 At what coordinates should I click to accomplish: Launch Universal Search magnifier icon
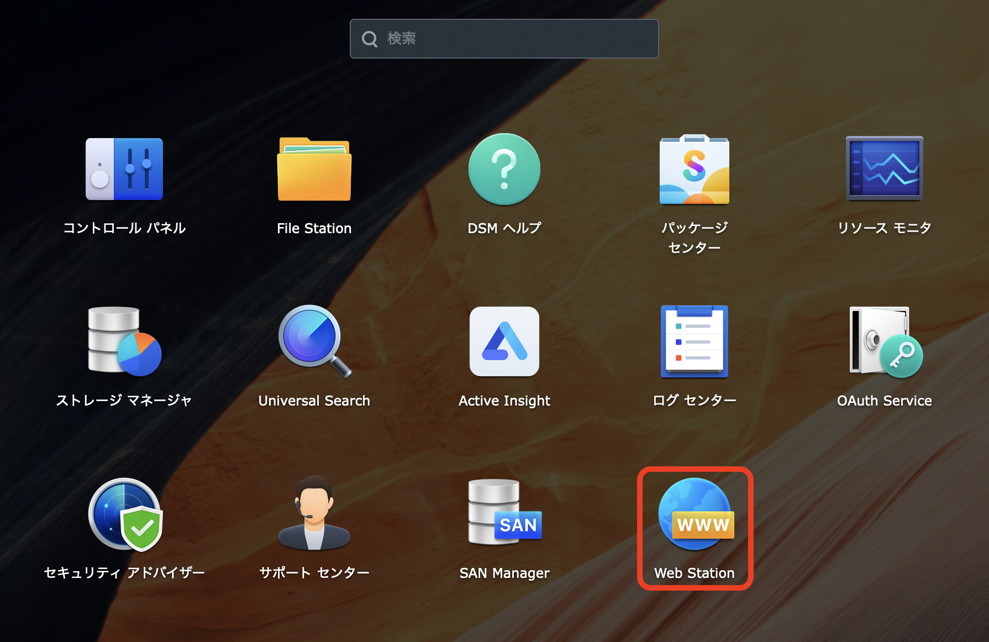pos(314,341)
